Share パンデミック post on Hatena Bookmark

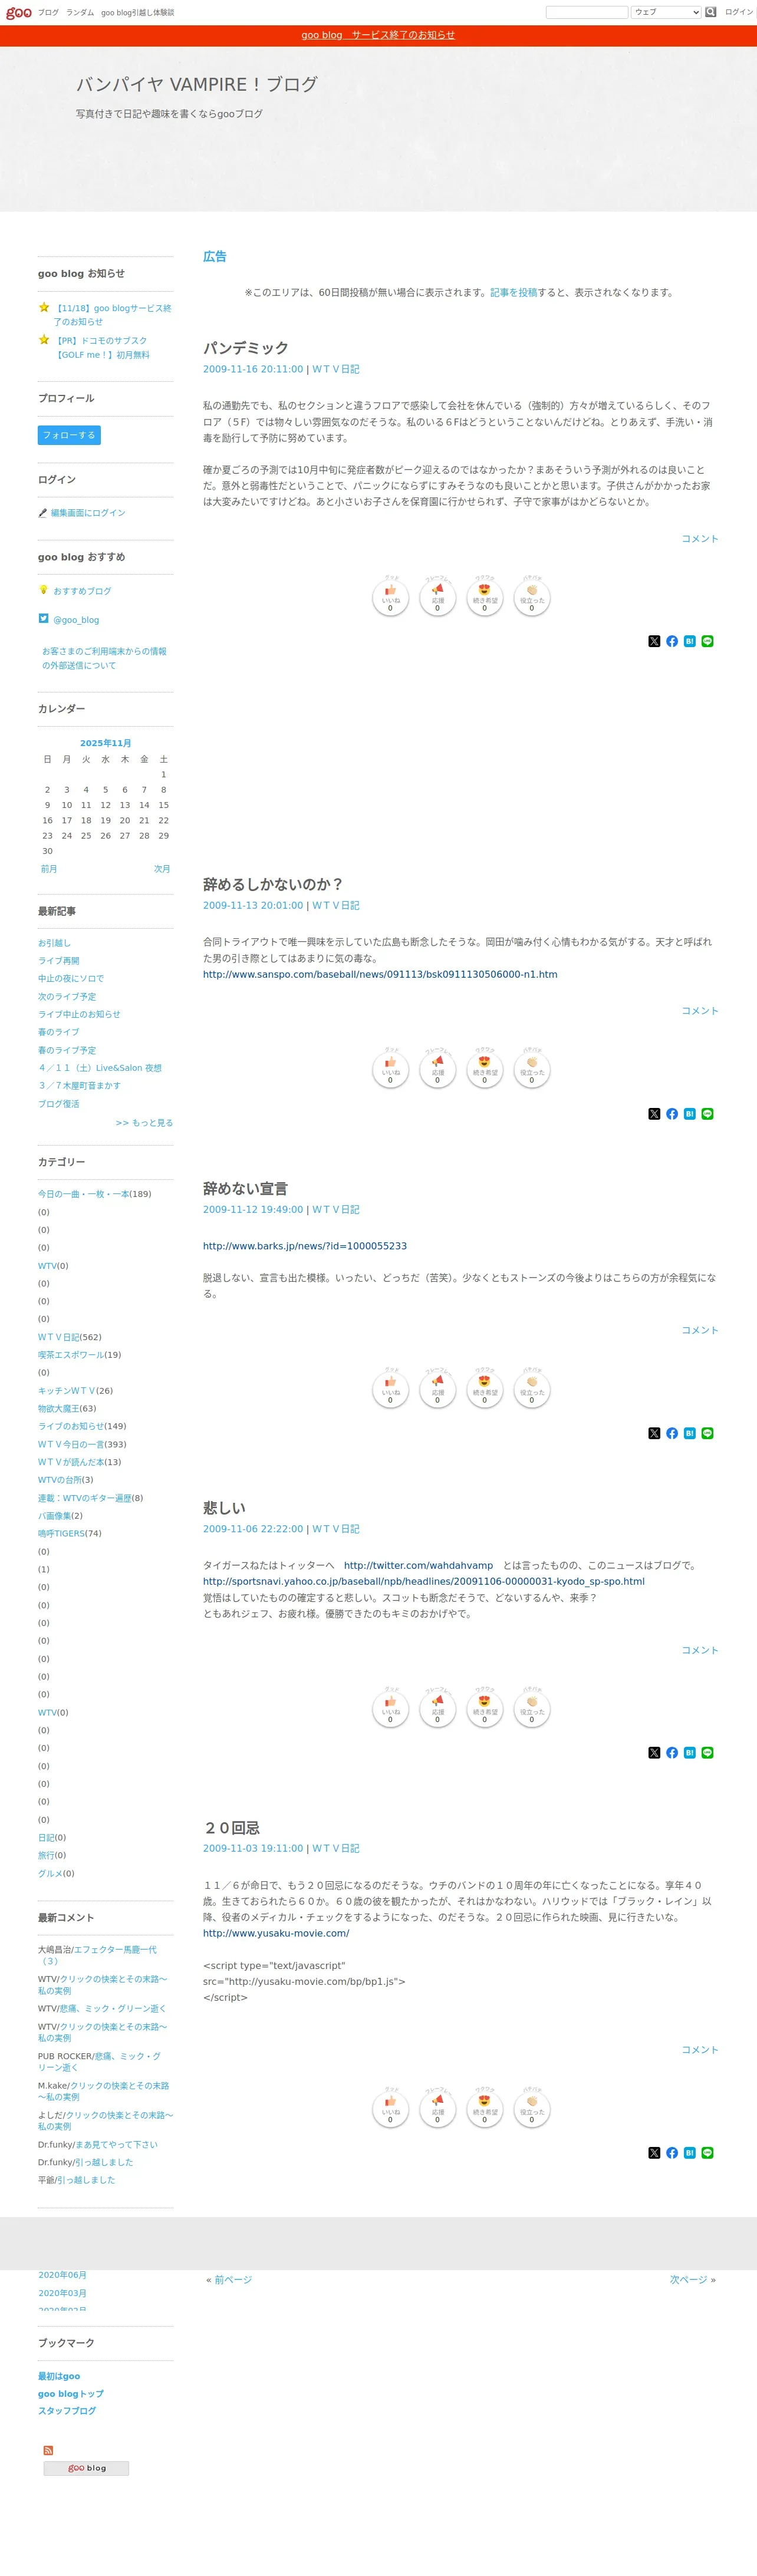pos(689,641)
